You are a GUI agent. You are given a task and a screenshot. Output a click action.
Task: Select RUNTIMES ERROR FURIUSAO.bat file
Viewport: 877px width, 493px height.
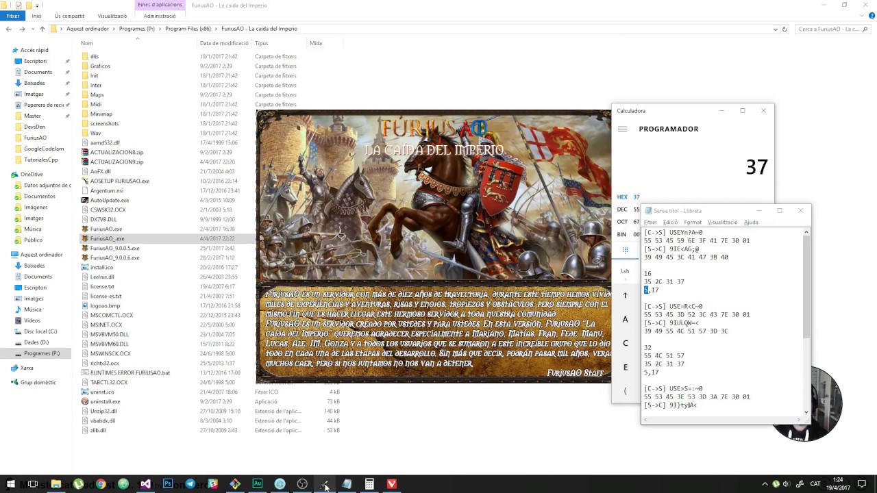pos(130,372)
